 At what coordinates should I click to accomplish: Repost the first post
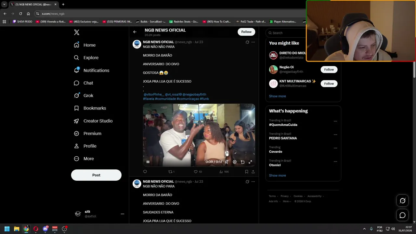click(x=171, y=172)
